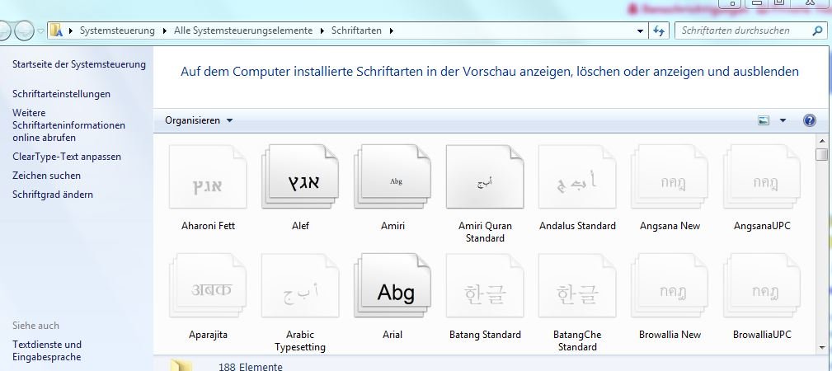Click the change view icon button
Viewport: 832px width, 371px height.
pos(764,120)
